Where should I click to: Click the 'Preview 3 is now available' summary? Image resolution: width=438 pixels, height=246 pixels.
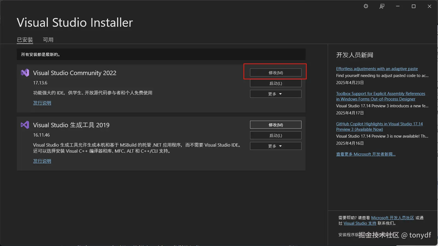[382, 136]
